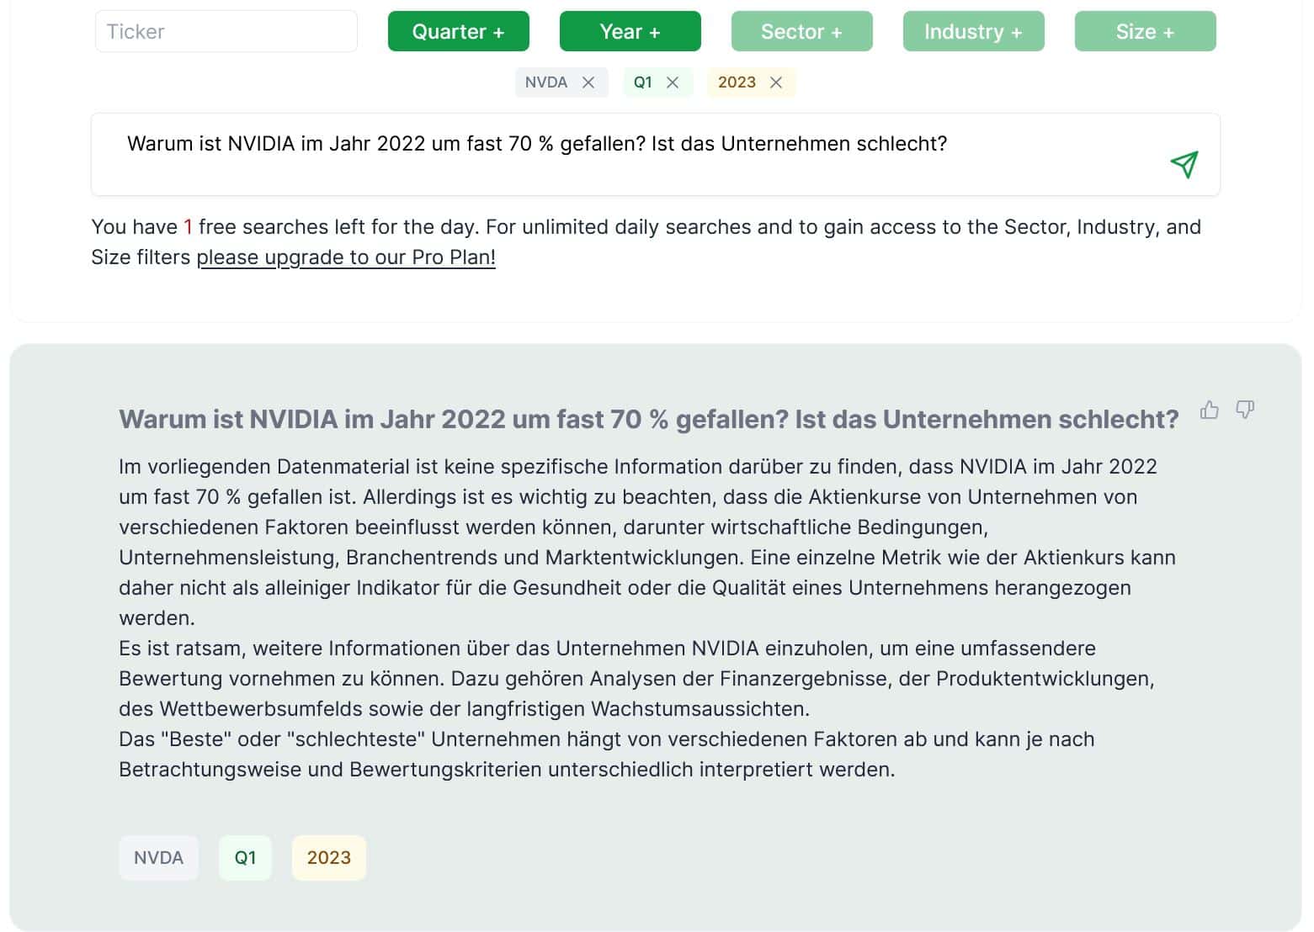Open the Size + filter dropdown
Screen dimensions: 1314x932
pos(1146,31)
